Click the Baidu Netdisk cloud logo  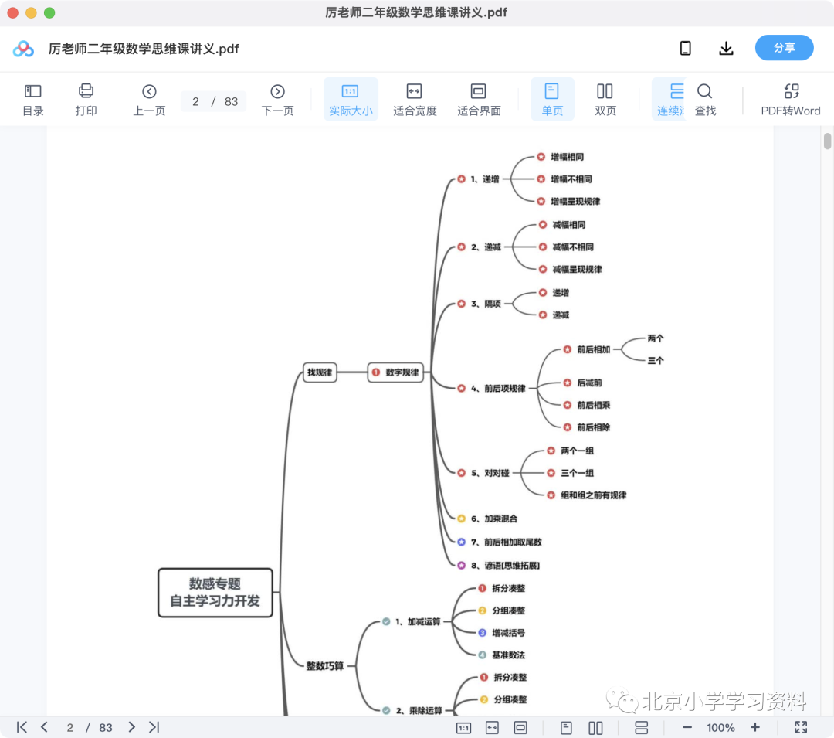point(23,49)
